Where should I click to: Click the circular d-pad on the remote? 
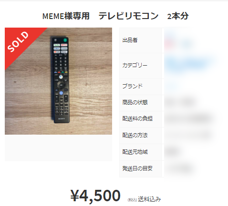coord(61,85)
